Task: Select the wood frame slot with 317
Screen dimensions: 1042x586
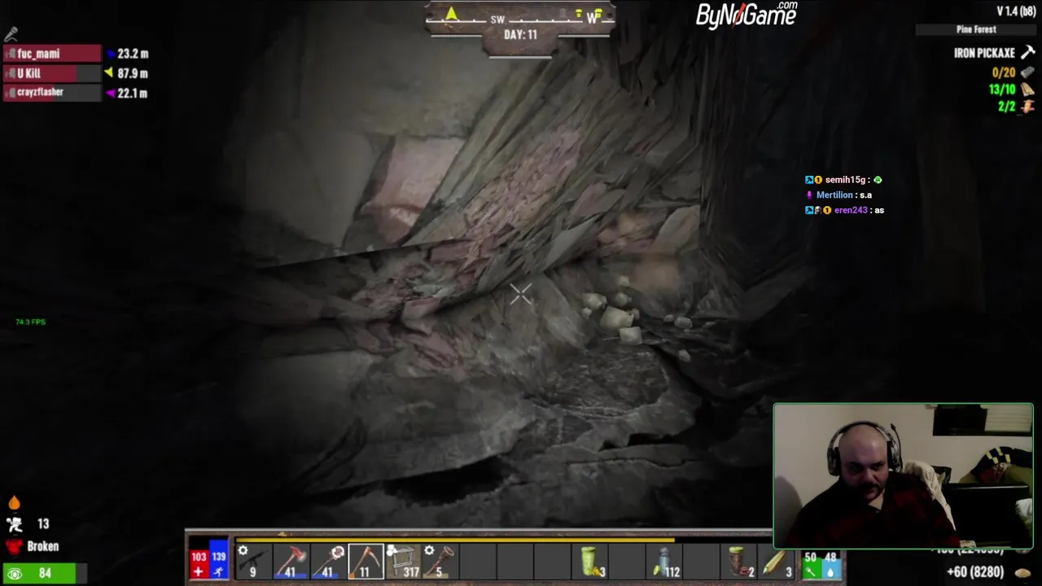Action: [x=404, y=562]
